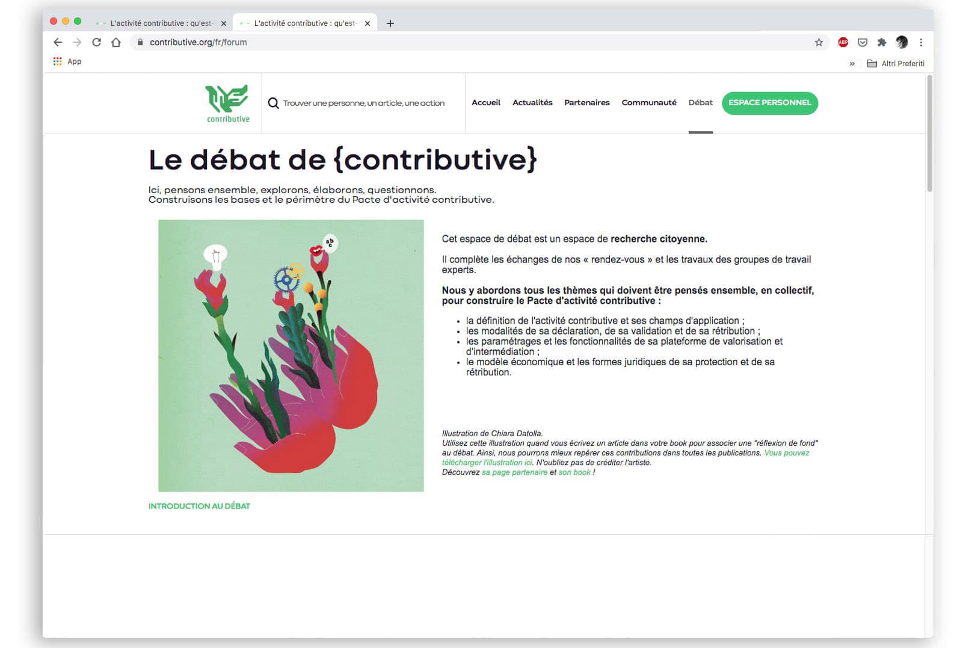Screen dimensions: 972x648
Task: Open the Extensions puzzle icon
Action: coord(882,42)
